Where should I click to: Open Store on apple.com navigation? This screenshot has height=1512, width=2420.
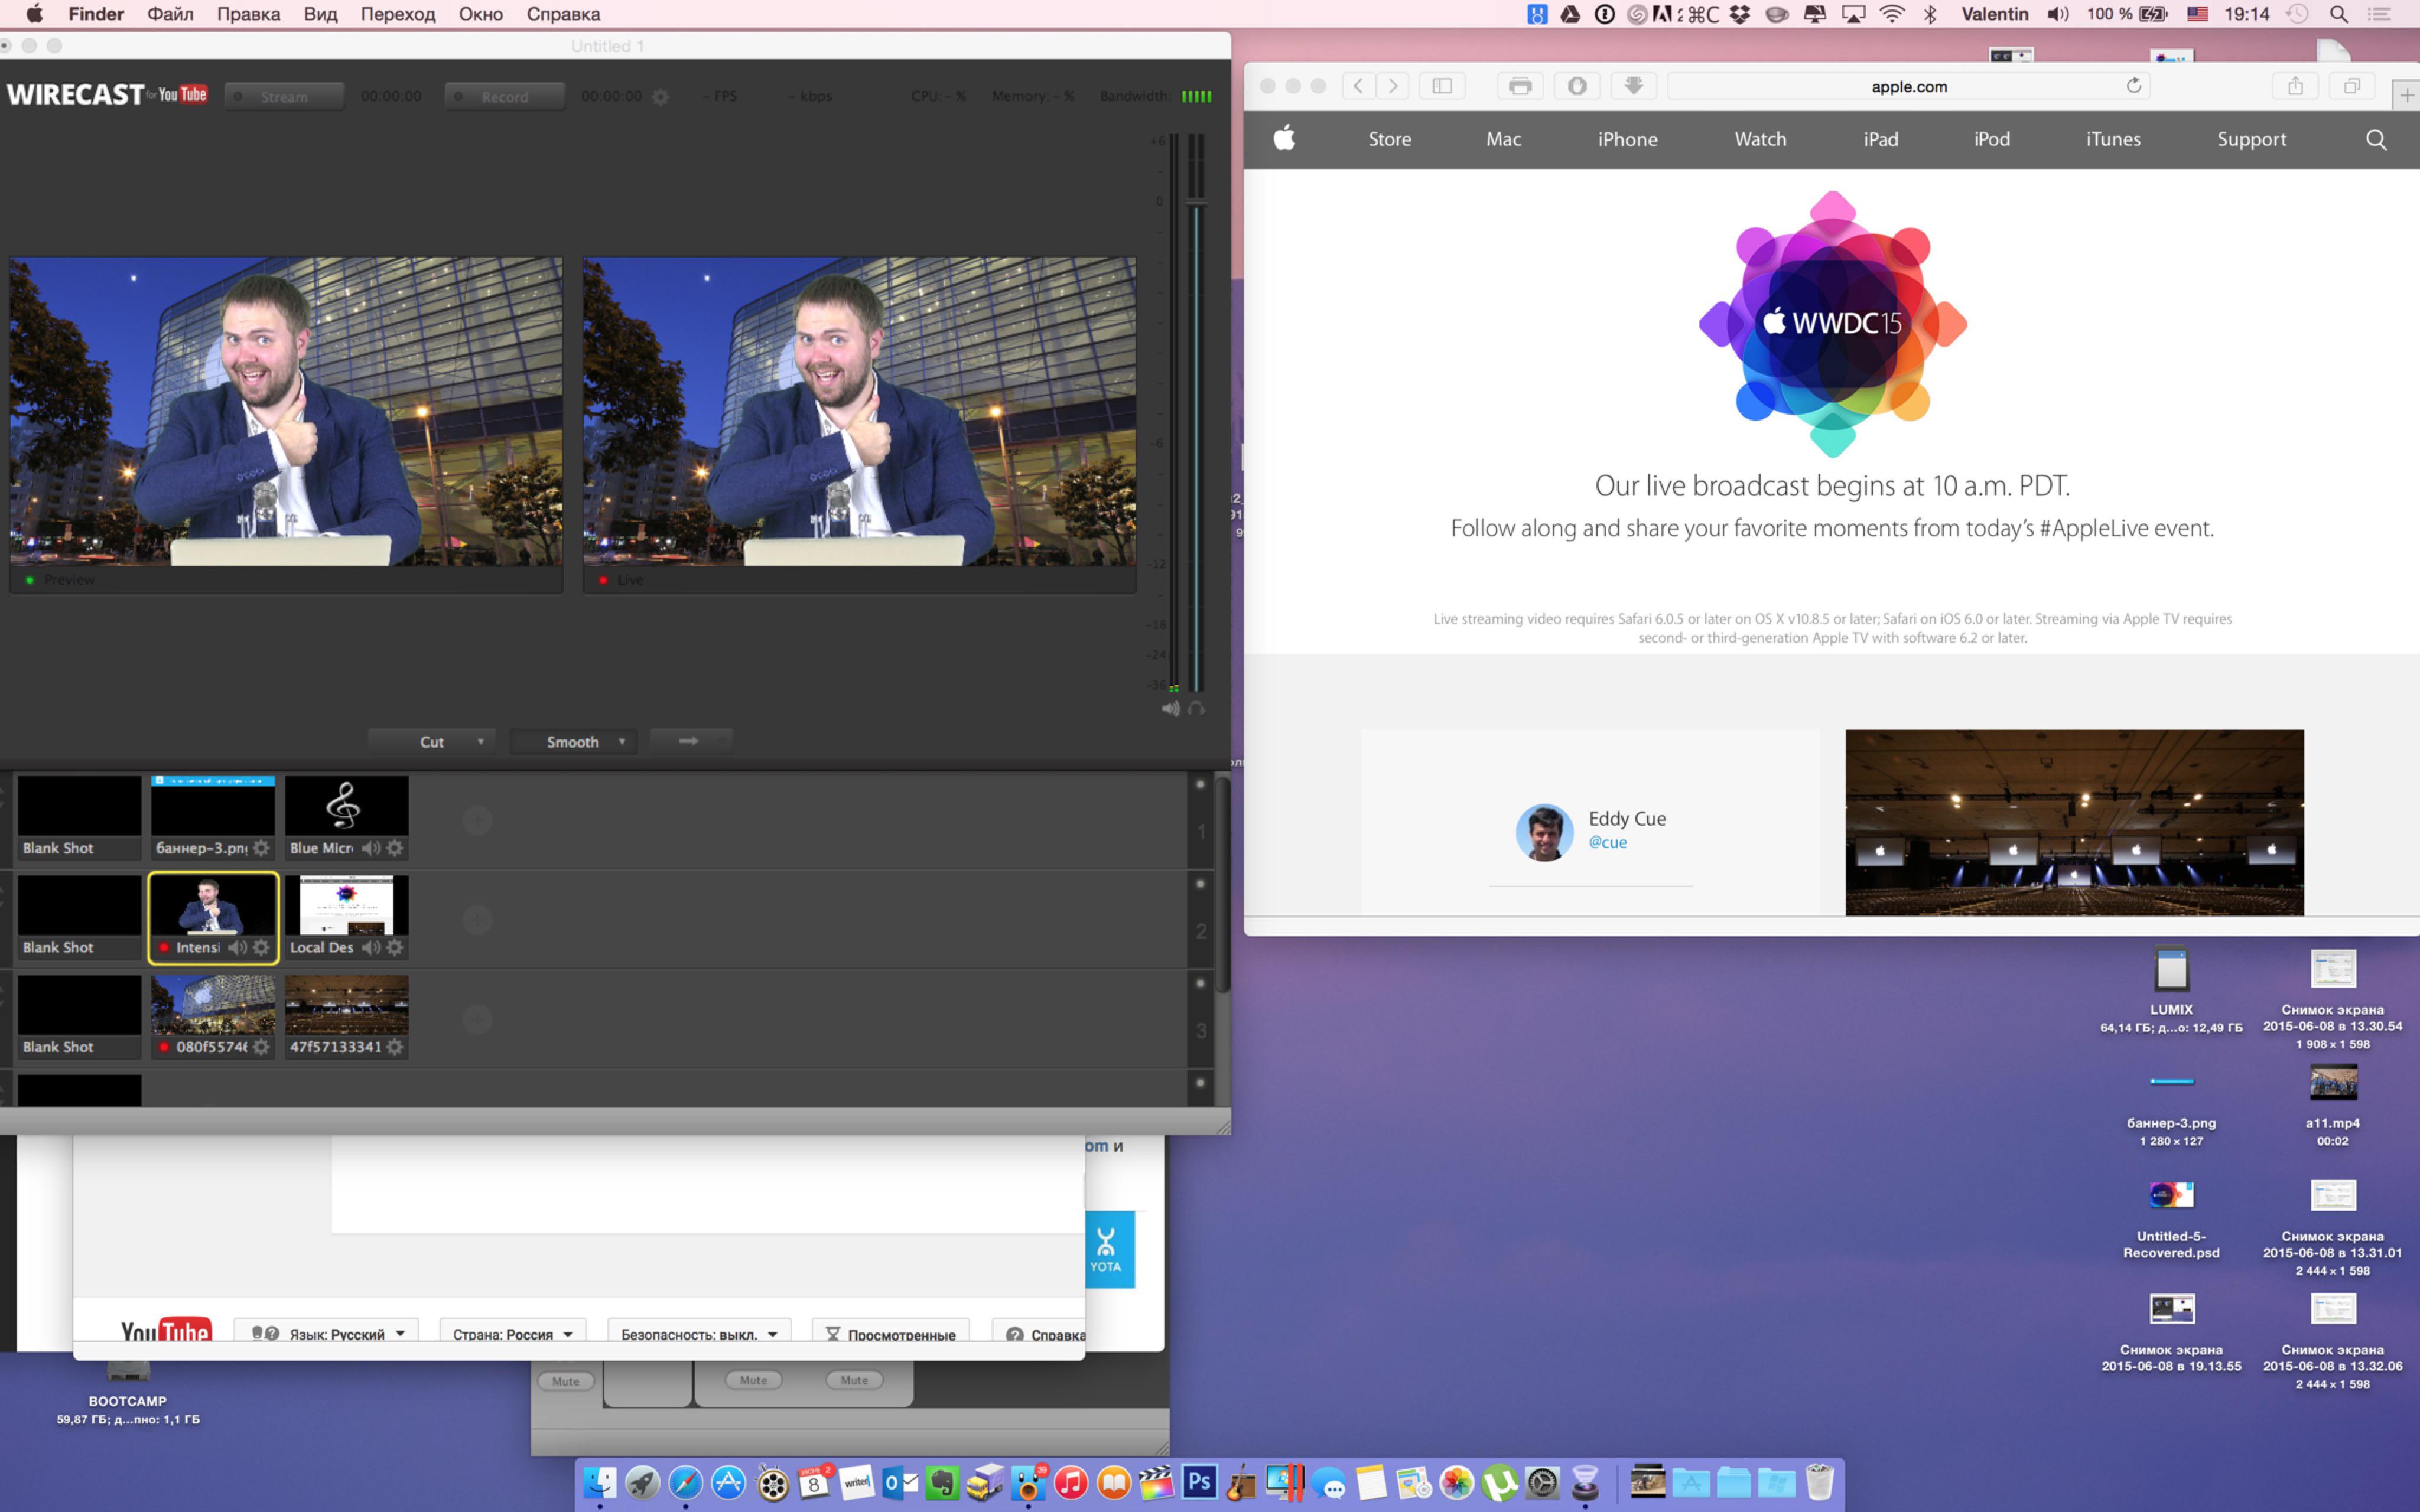(x=1389, y=139)
